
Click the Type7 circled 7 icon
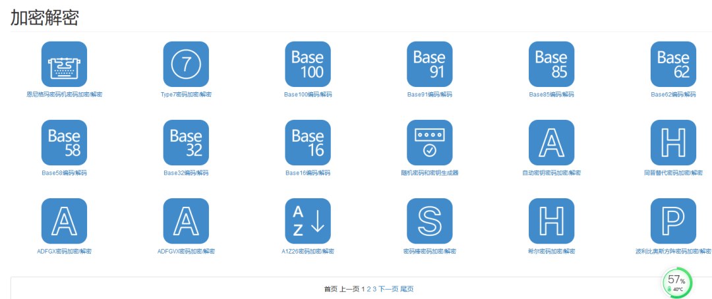click(186, 64)
